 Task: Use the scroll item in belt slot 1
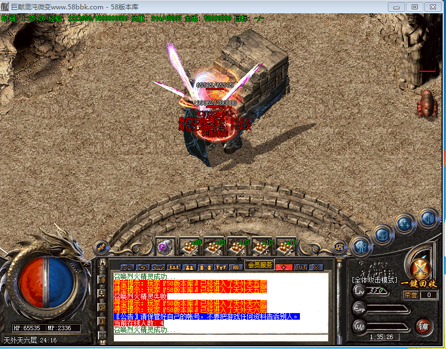tap(166, 247)
